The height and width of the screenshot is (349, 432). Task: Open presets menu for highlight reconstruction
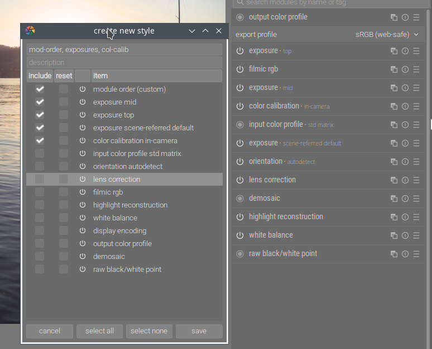point(416,217)
